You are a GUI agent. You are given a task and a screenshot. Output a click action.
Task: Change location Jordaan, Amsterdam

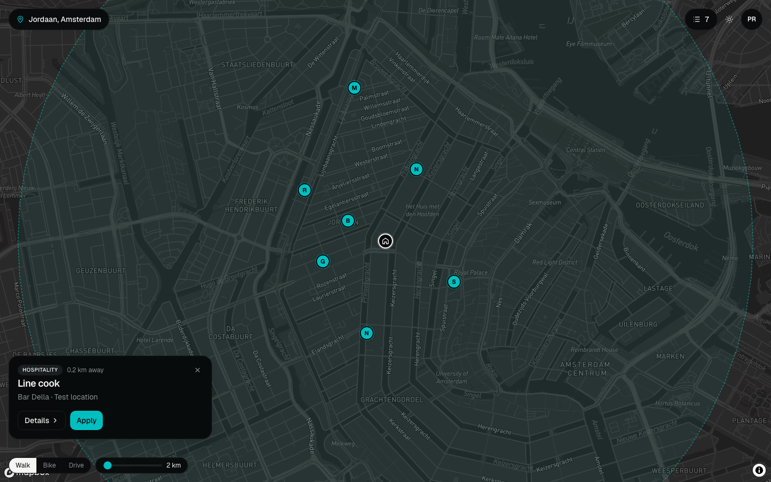point(59,19)
